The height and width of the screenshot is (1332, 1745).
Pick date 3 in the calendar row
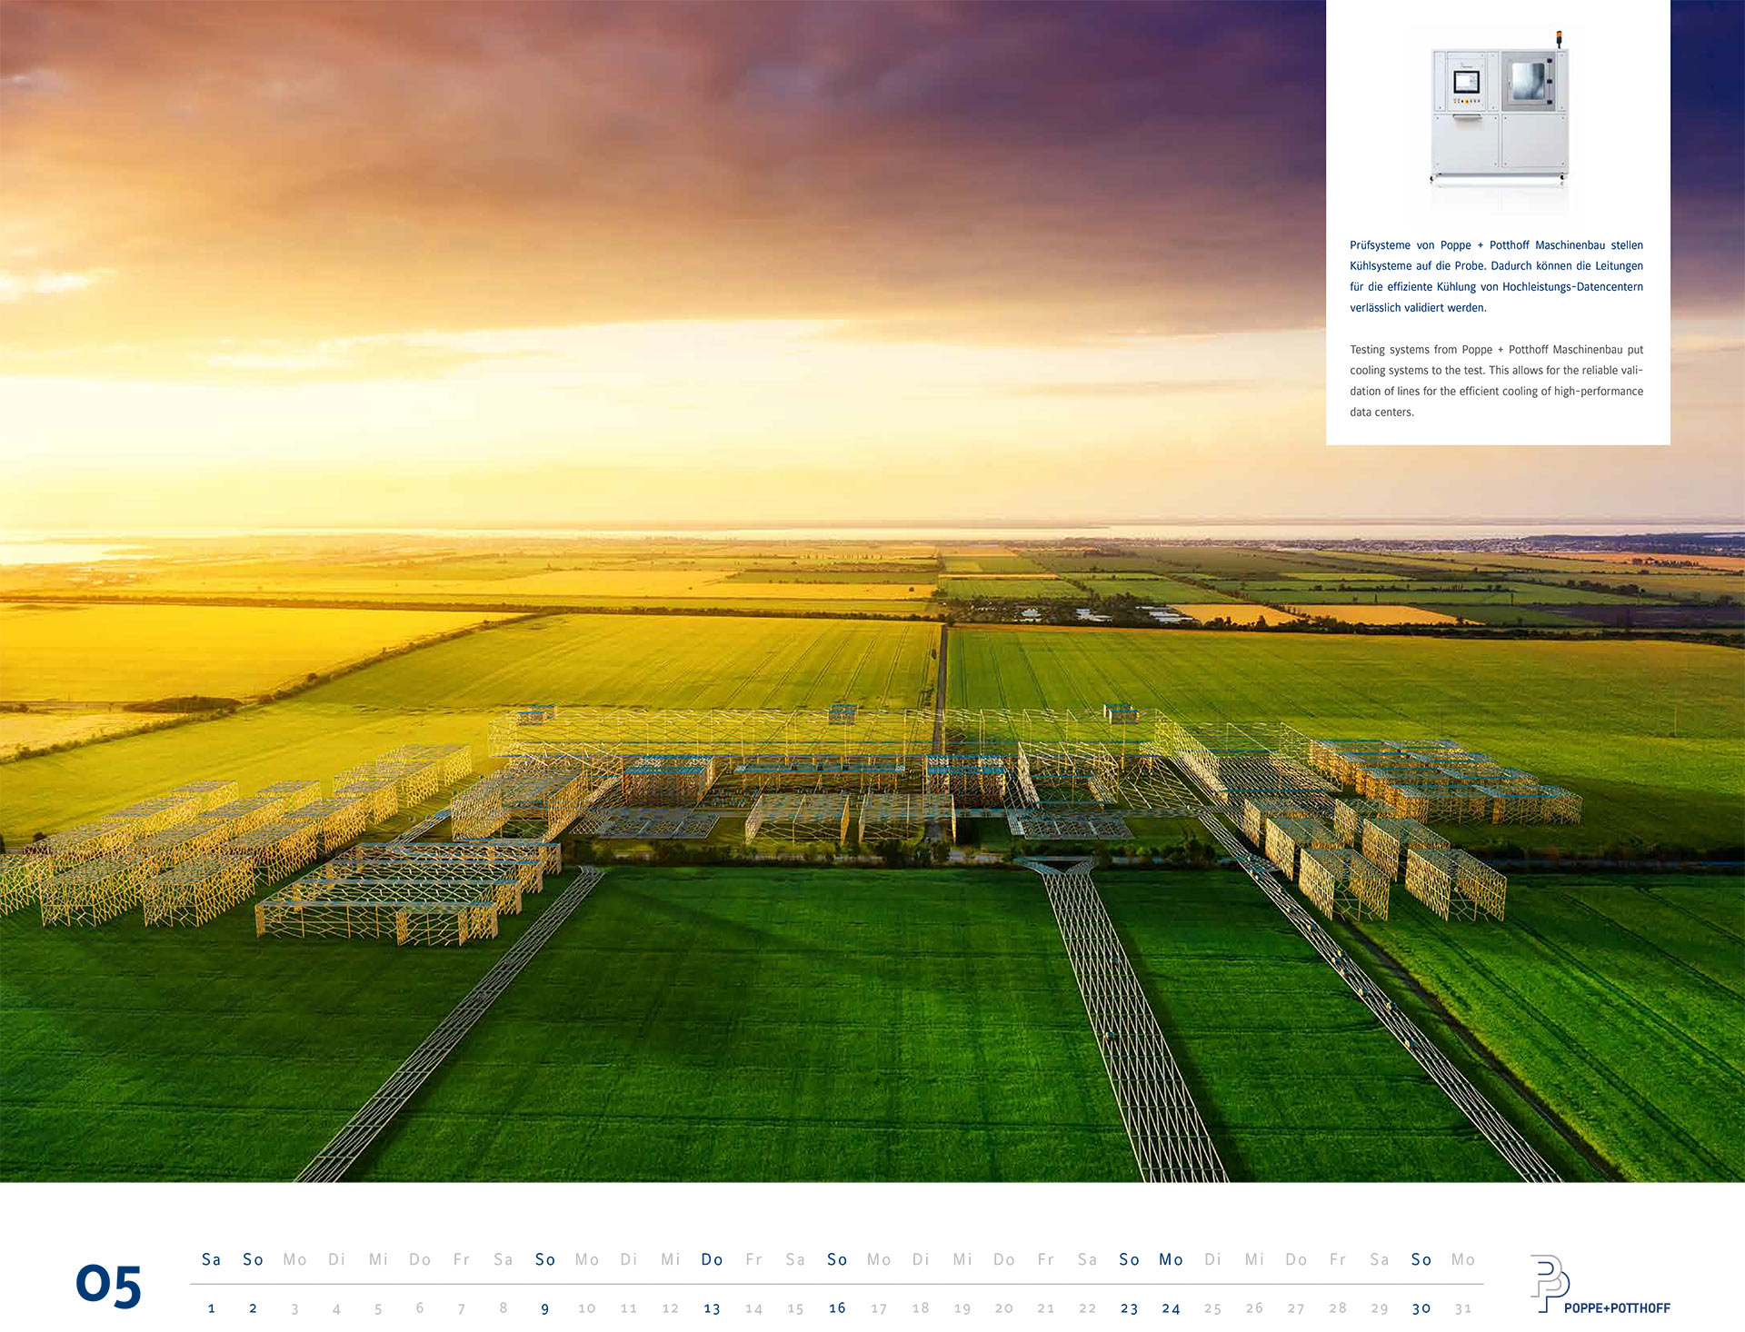(x=294, y=1308)
